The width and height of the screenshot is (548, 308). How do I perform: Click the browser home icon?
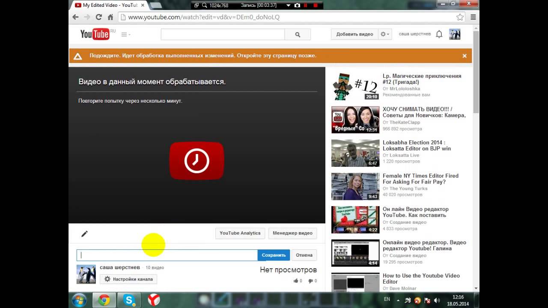tap(110, 17)
